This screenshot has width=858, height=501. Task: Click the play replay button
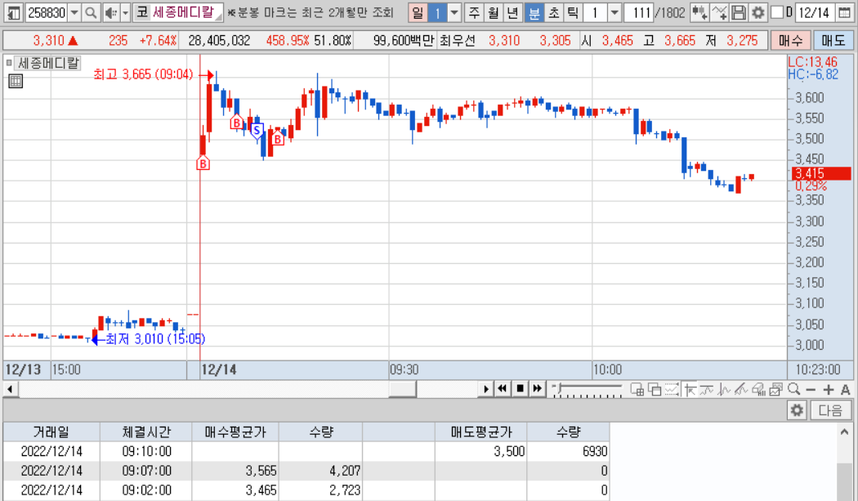pos(485,389)
